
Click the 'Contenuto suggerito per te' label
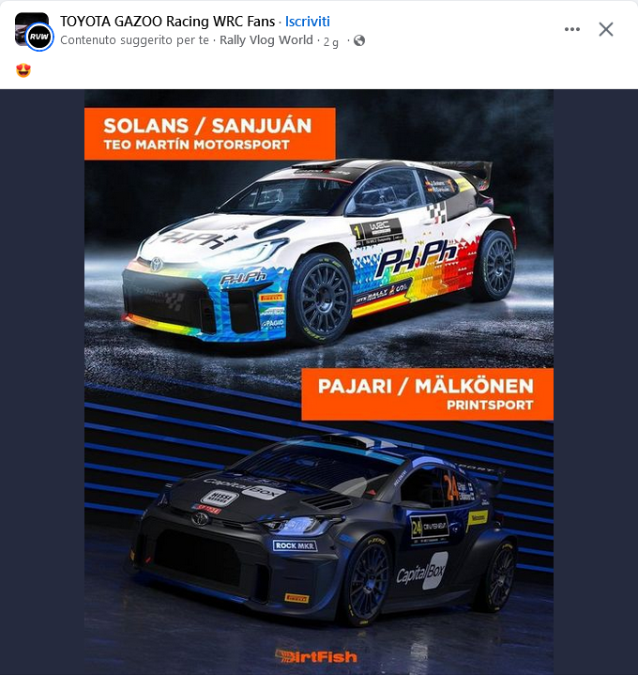tap(135, 40)
